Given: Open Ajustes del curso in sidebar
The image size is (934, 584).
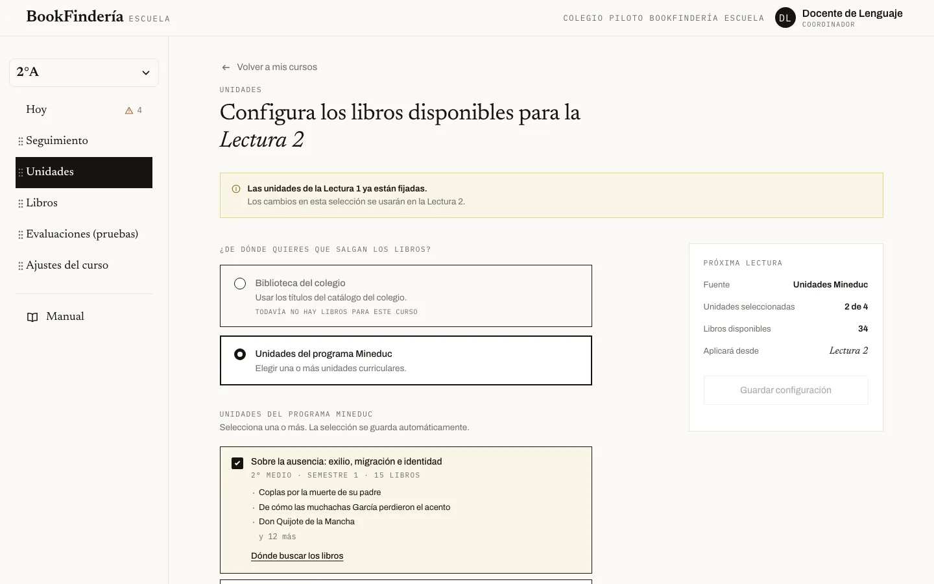Looking at the screenshot, I should click(x=84, y=265).
